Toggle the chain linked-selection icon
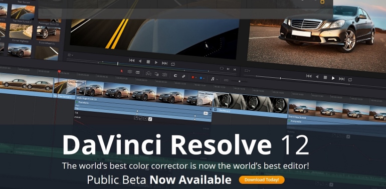This screenshot has width=386, height=189. (183, 77)
